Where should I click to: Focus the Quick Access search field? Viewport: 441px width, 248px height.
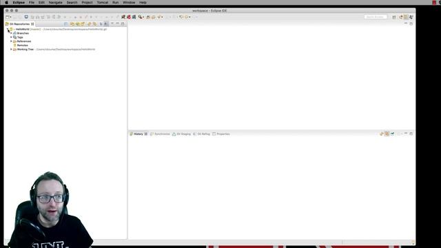(376, 17)
